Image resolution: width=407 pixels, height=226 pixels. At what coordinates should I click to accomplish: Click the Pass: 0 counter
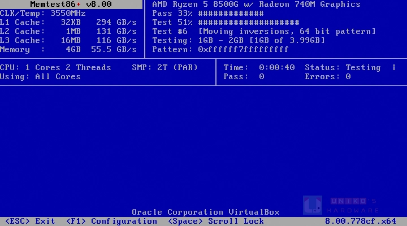244,76
